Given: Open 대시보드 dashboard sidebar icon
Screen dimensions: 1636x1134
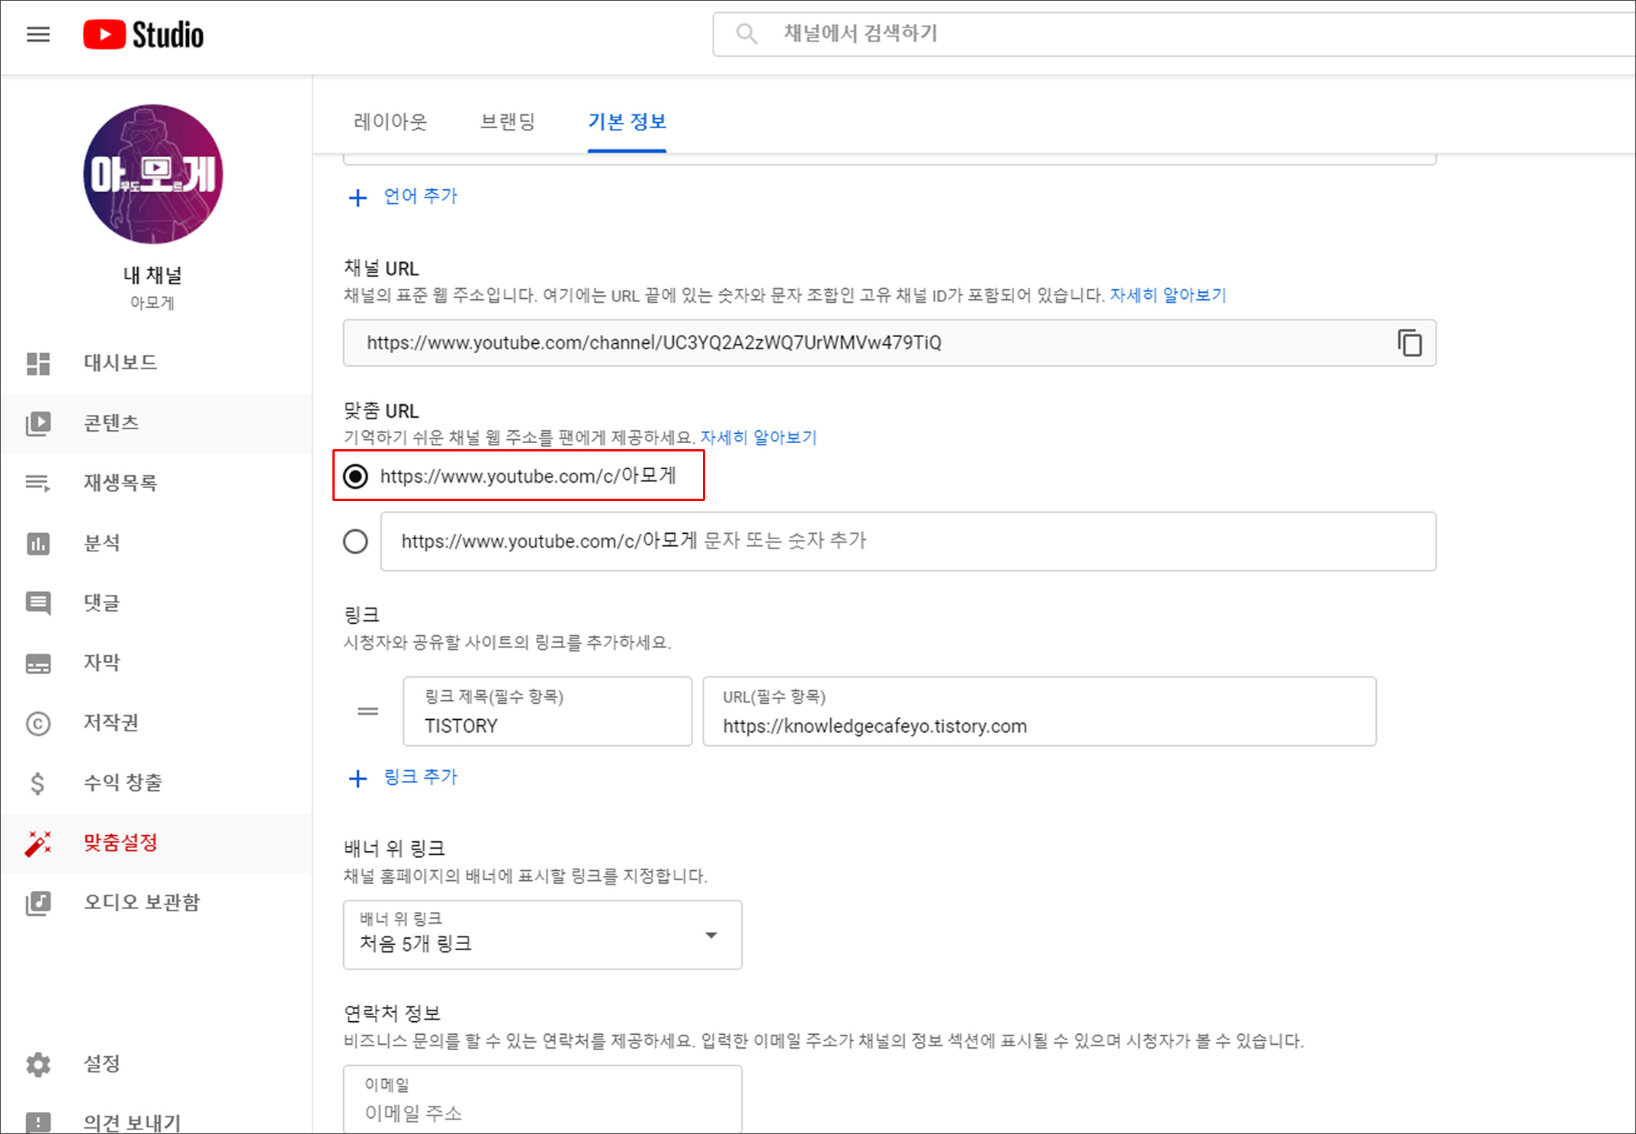Looking at the screenshot, I should click(38, 363).
